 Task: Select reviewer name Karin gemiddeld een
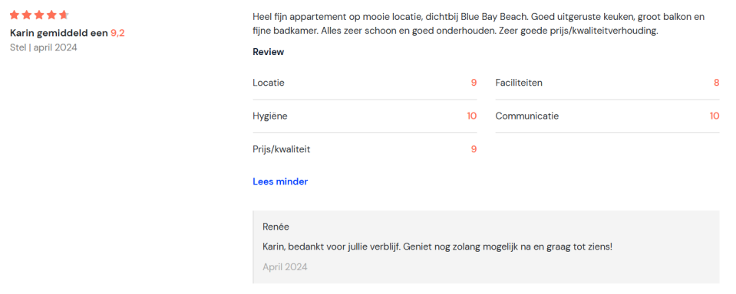pyautogui.click(x=59, y=33)
